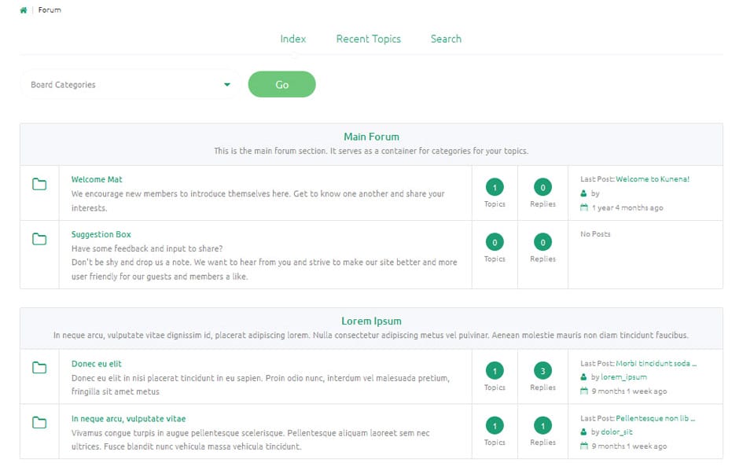This screenshot has width=743, height=470.
Task: Click the folder icon beside Suggestion Box
Action: 39,239
